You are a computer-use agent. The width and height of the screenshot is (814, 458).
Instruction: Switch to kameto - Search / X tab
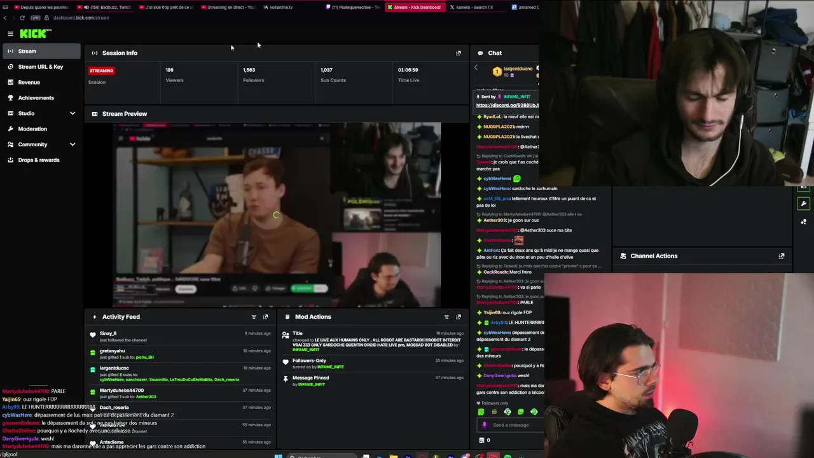474,7
